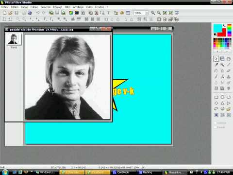This screenshot has width=233, height=175.
Task: Select the Eraser tool
Action: click(229, 71)
